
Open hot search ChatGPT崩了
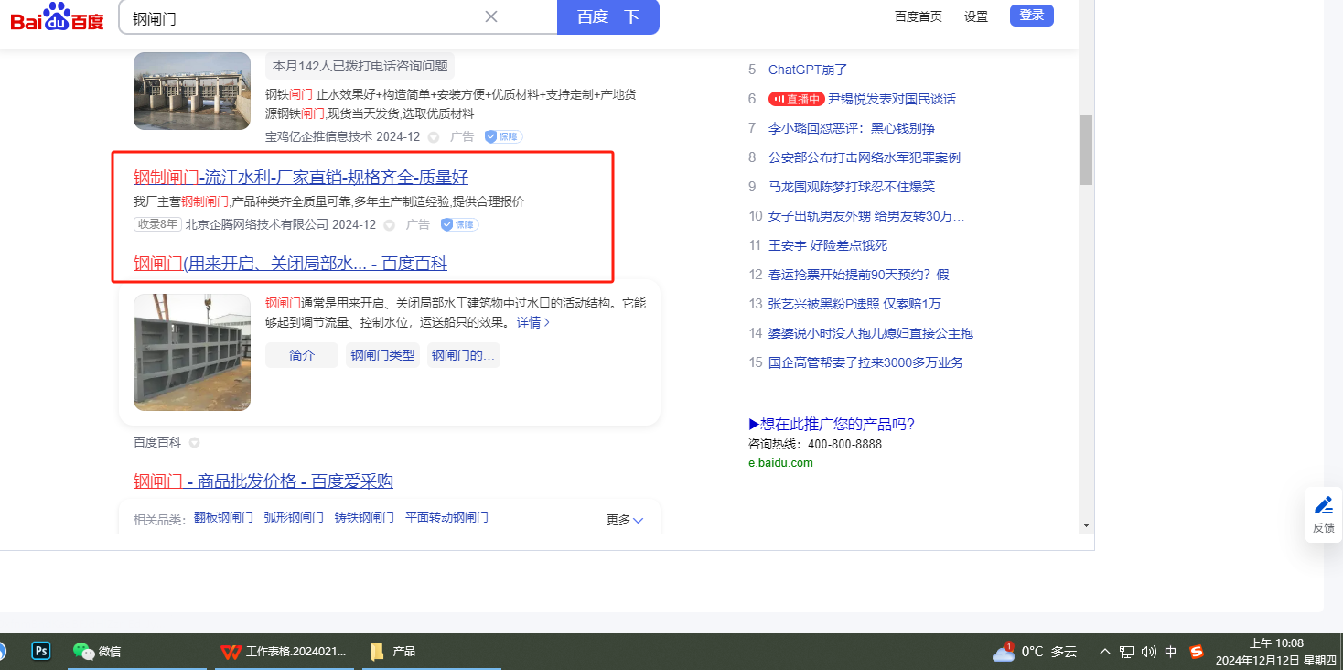pyautogui.click(x=807, y=70)
